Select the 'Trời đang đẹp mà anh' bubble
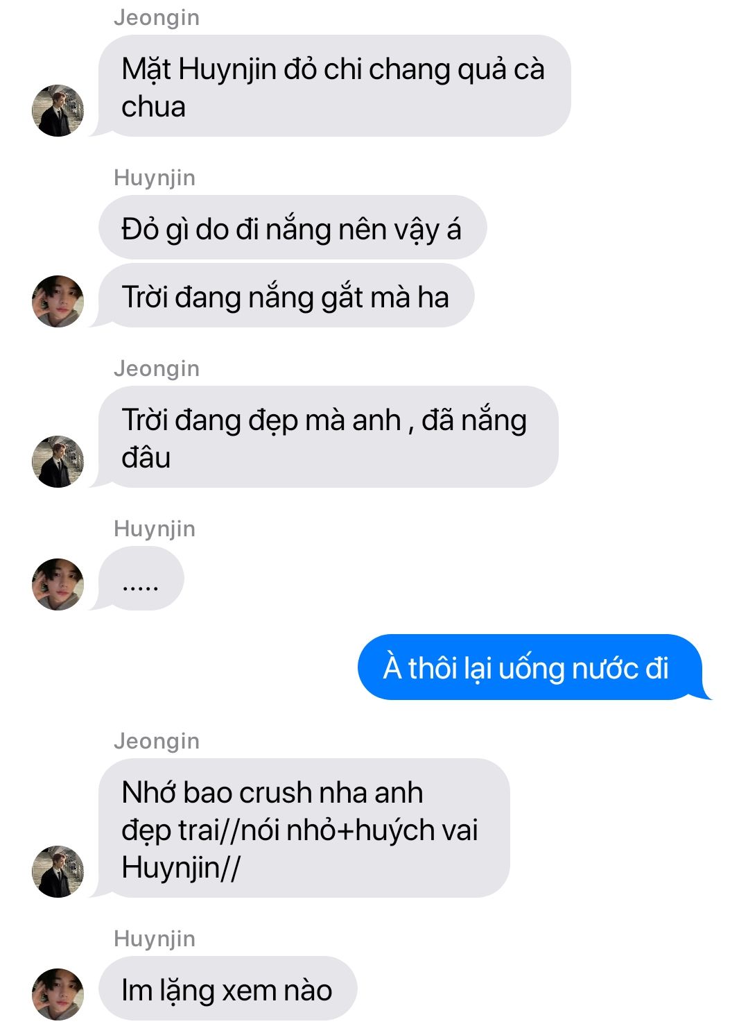The width and height of the screenshot is (748, 1033). (328, 437)
